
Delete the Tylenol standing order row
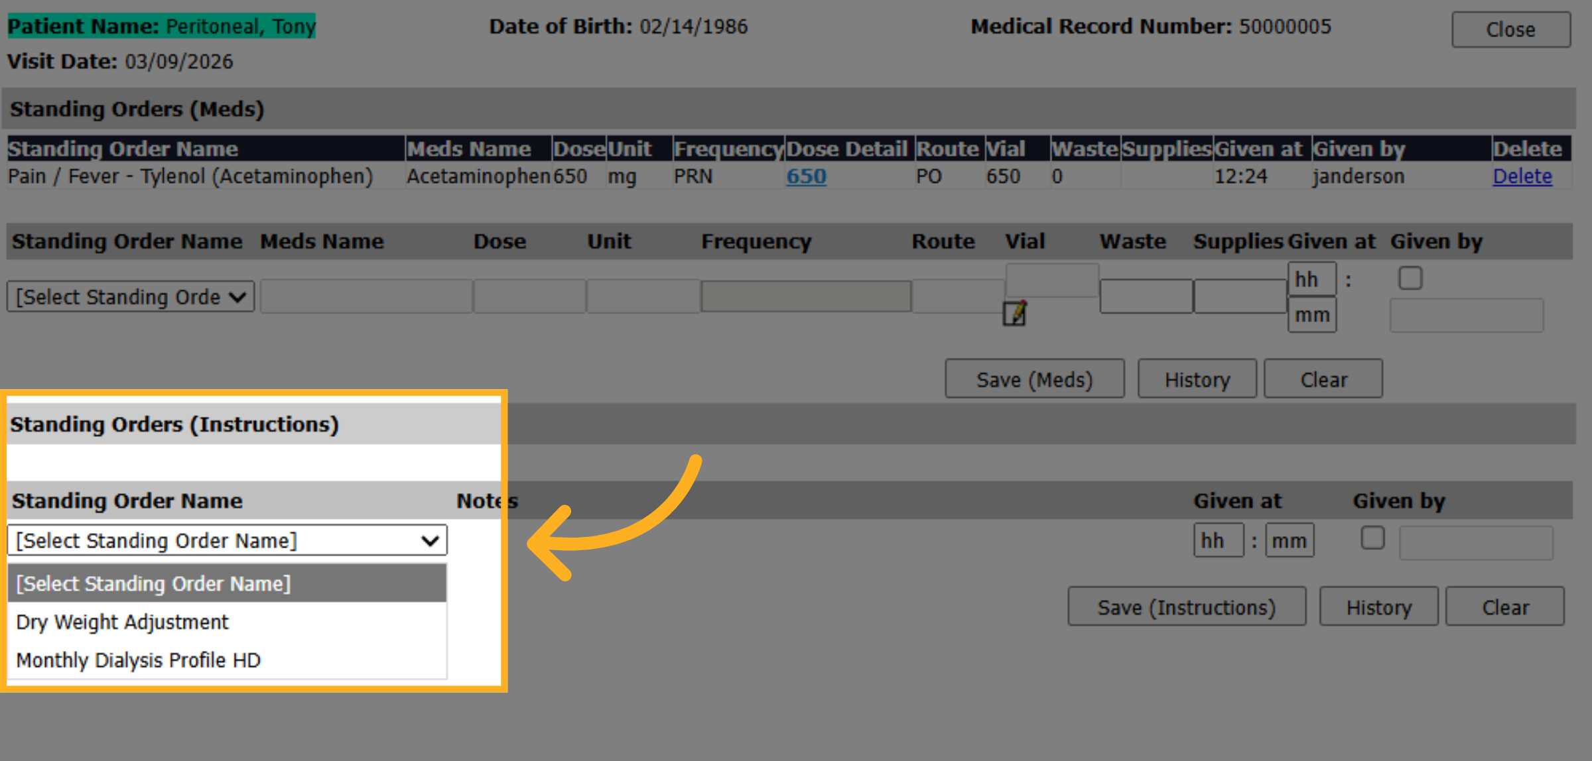(1522, 176)
